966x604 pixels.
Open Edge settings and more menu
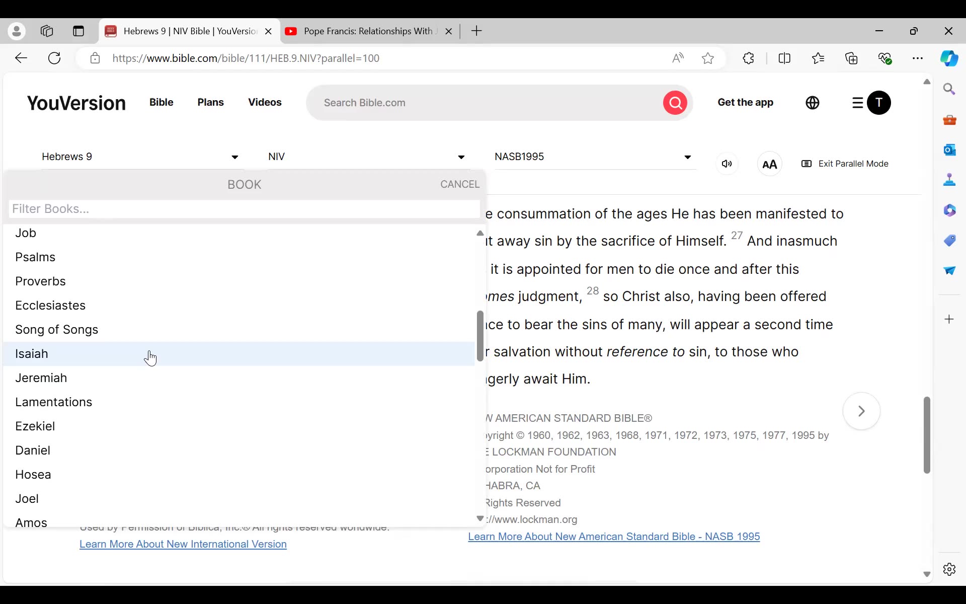pos(918,58)
